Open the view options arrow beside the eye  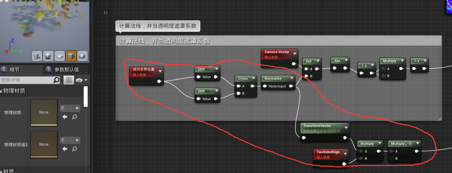(x=86, y=80)
